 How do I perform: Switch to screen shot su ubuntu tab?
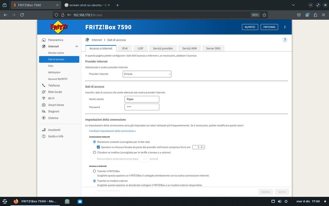tap(86, 5)
